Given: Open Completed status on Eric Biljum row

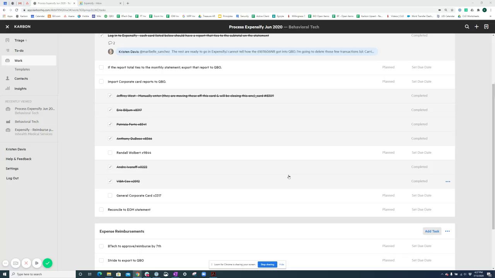Looking at the screenshot, I should (419, 110).
